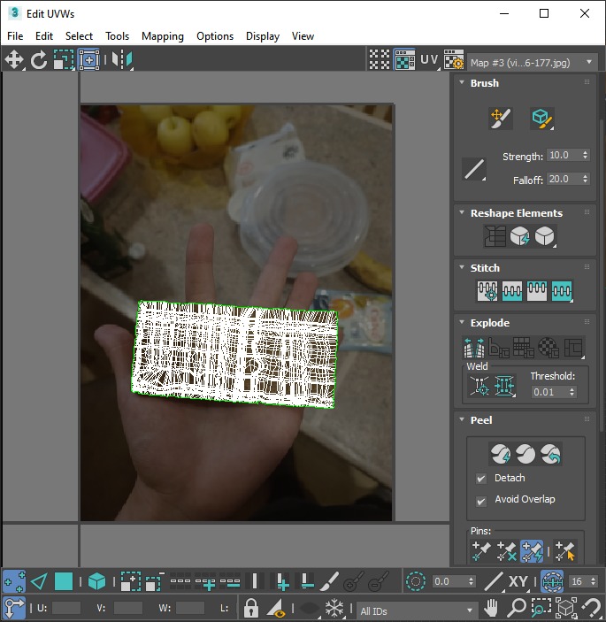
Task: Click Weld Selected Subobjects icon
Action: pos(504,386)
